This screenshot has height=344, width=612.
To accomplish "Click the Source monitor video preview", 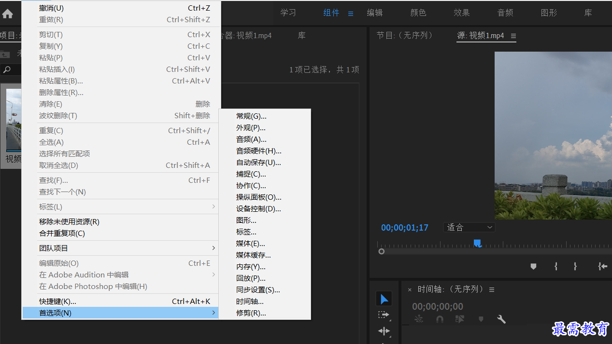I will (x=553, y=136).
